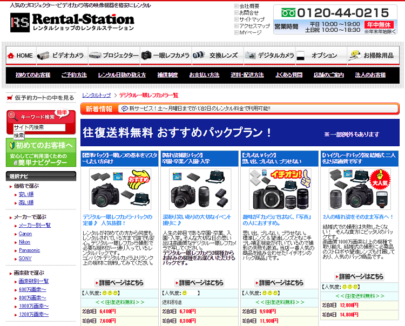This screenshot has height=326, width=405.
Task: Filter by SONY maker
Action: pyautogui.click(x=25, y=259)
